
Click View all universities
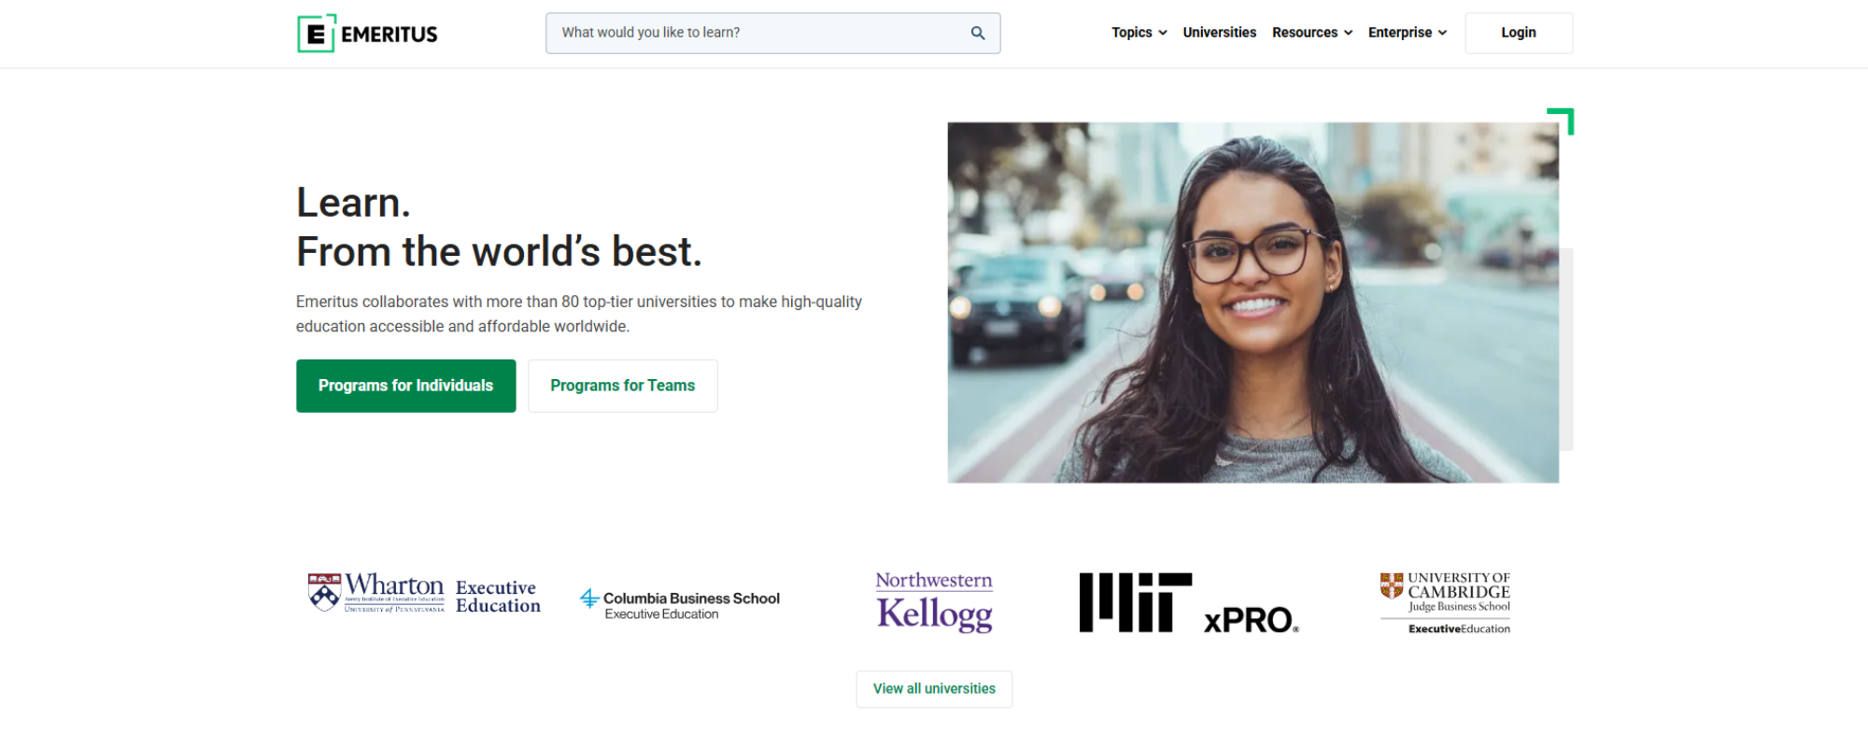(934, 689)
